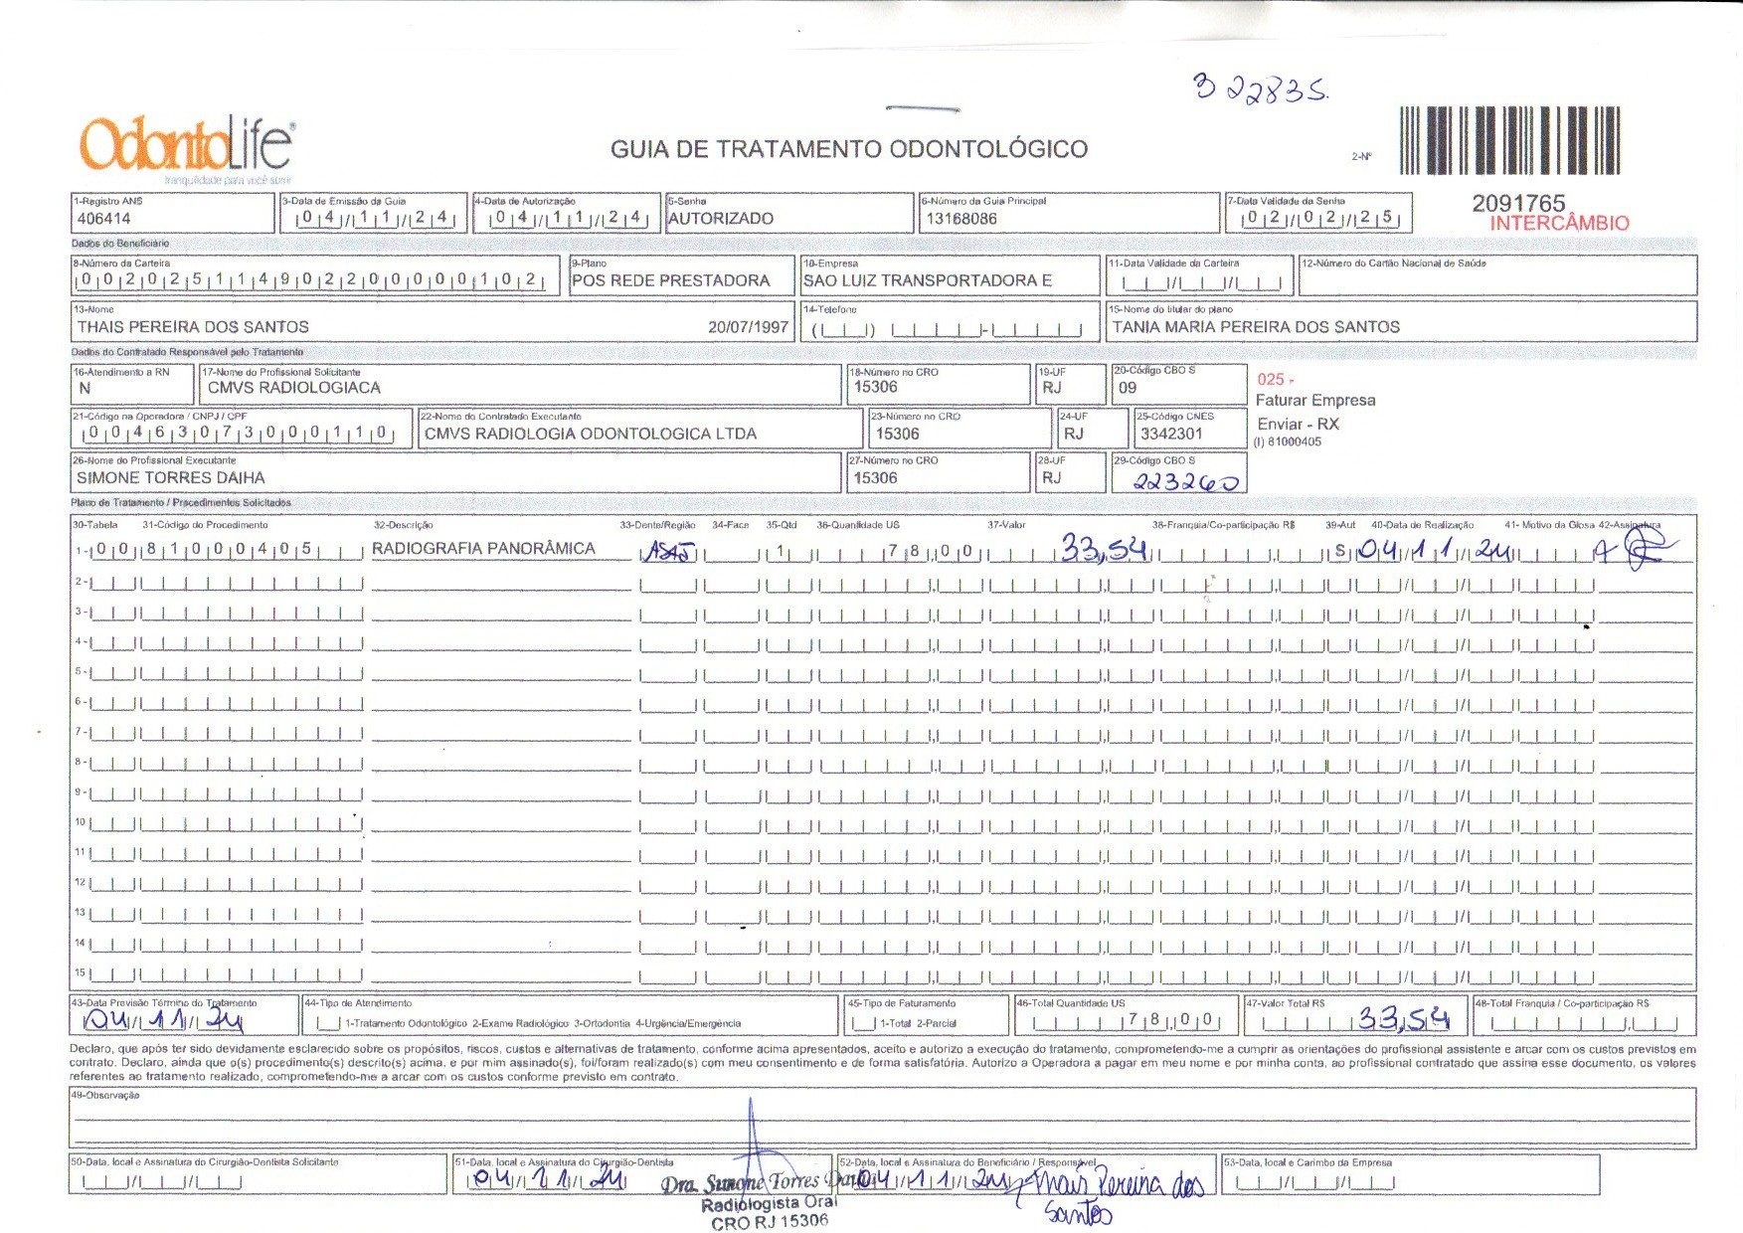
Task: Click the code '(I) 81000405'
Action: tap(1288, 442)
